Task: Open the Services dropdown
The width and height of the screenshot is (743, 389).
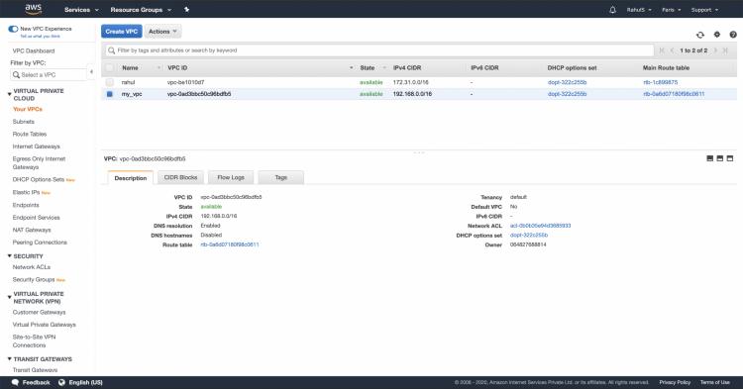Action: [81, 10]
